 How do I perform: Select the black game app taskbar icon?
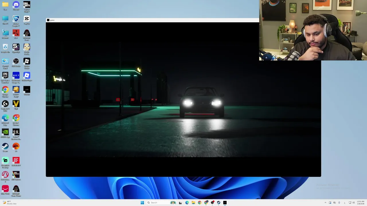pos(225,203)
